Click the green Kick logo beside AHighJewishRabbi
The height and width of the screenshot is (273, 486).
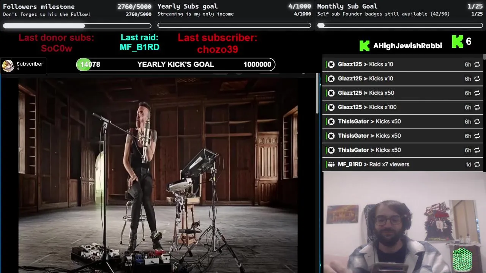point(364,45)
